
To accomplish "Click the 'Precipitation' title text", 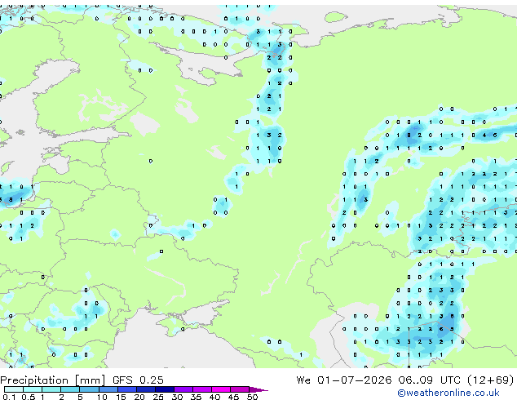I will (34, 380).
